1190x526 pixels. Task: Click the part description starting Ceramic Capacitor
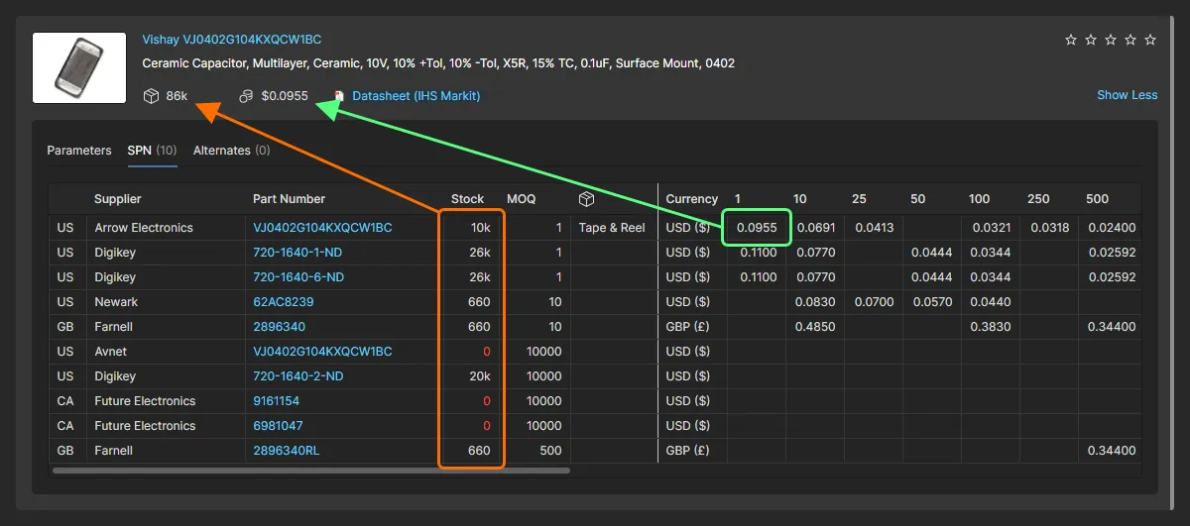click(x=438, y=63)
